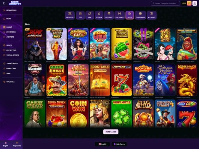Switch to the Slots category tab

click(x=129, y=15)
